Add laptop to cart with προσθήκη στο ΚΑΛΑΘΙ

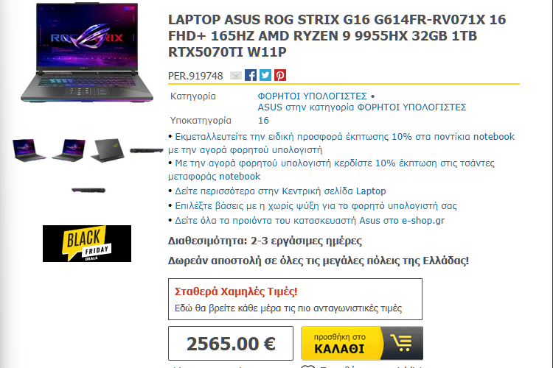click(x=362, y=343)
